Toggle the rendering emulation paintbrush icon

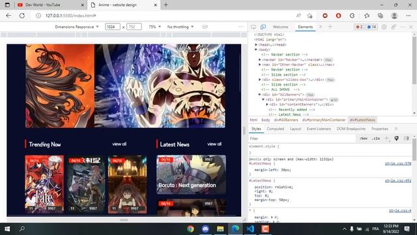point(397,138)
